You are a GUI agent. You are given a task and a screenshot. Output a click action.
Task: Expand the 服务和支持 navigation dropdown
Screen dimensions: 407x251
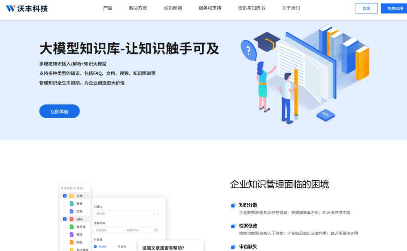tap(209, 8)
